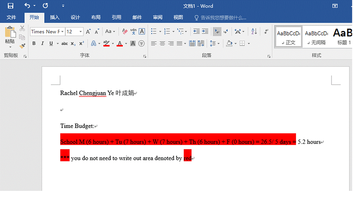
Task: Switch to the 插入 ribbon tab
Action: [55, 17]
